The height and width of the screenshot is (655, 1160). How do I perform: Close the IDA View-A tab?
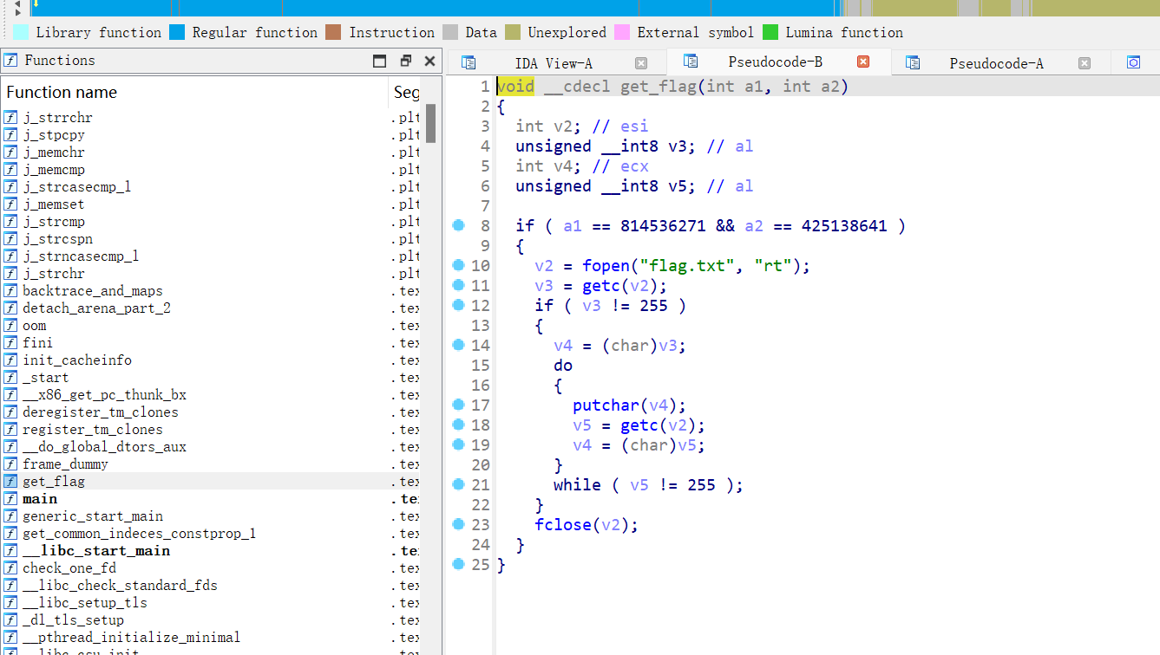pos(641,63)
